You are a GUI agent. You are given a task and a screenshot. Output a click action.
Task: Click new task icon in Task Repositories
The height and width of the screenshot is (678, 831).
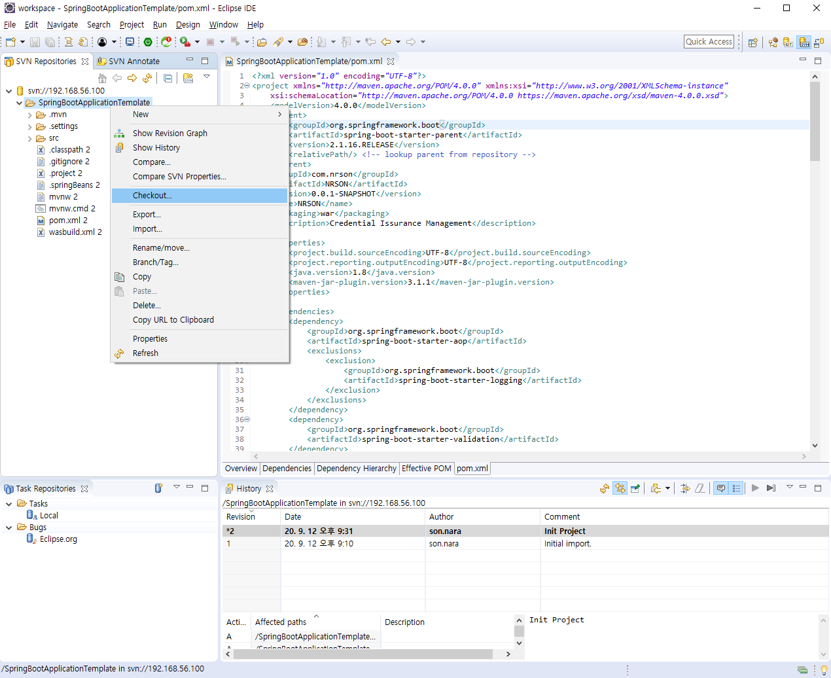[x=158, y=488]
